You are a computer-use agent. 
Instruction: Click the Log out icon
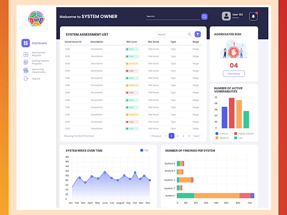[26, 78]
